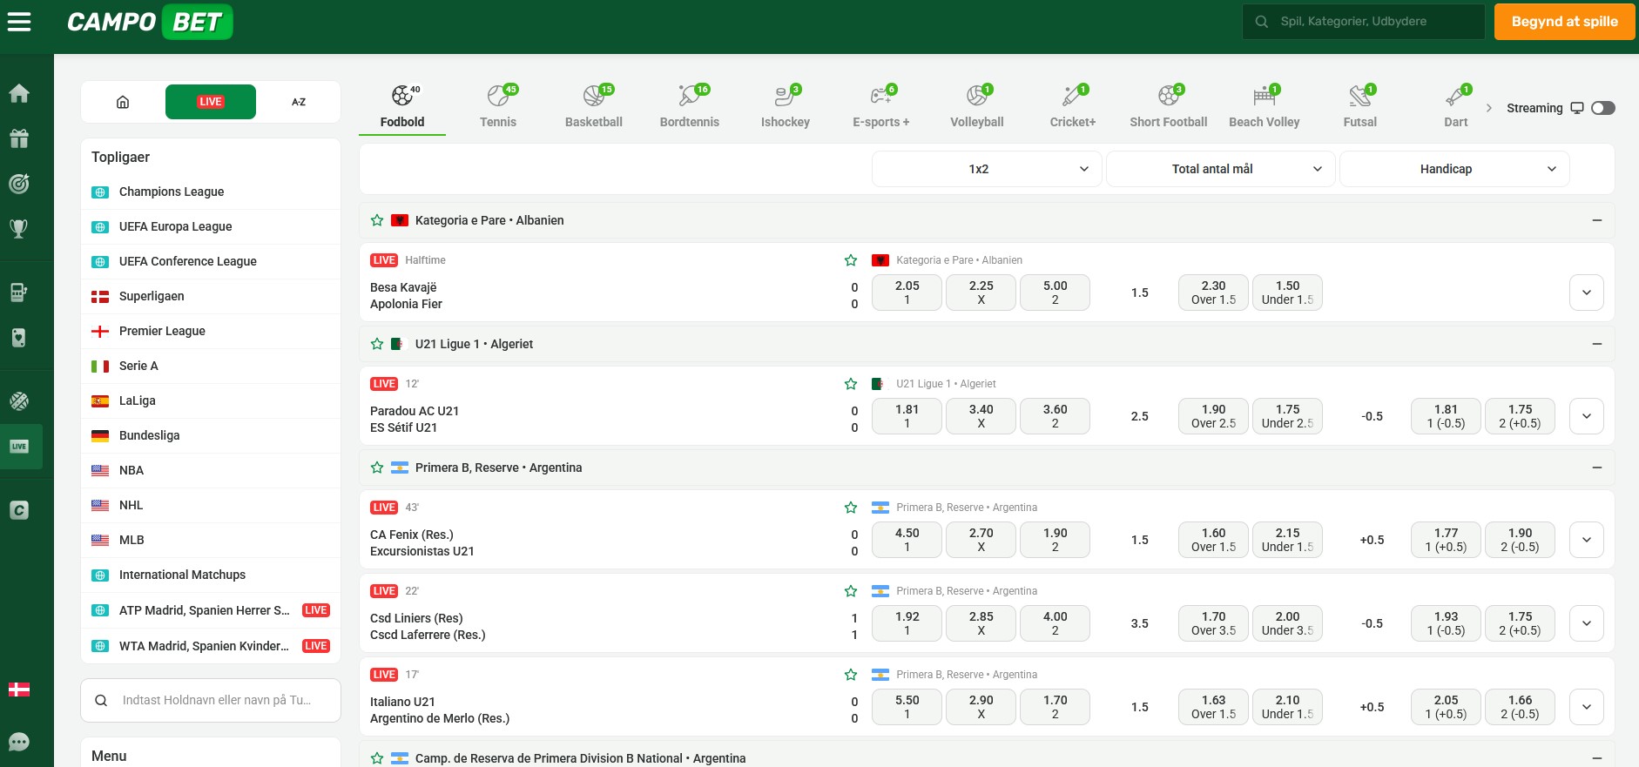1639x767 pixels.
Task: Click the search magnifier in header
Action: click(x=1261, y=22)
